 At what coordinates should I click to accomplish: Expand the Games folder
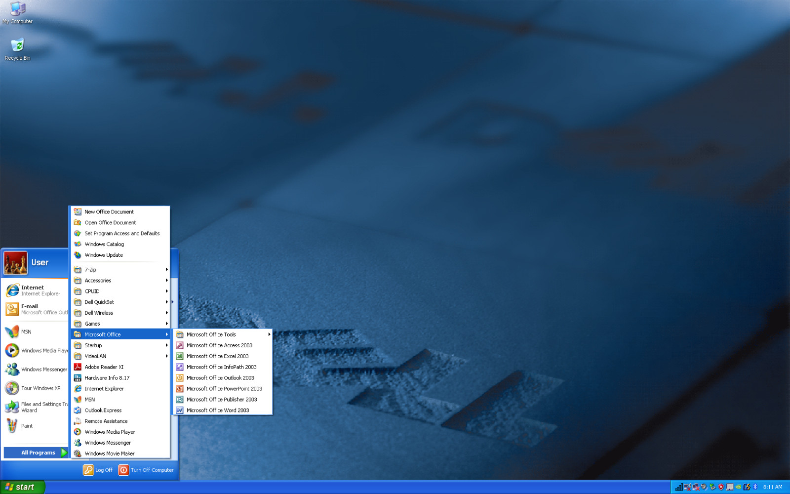point(120,324)
